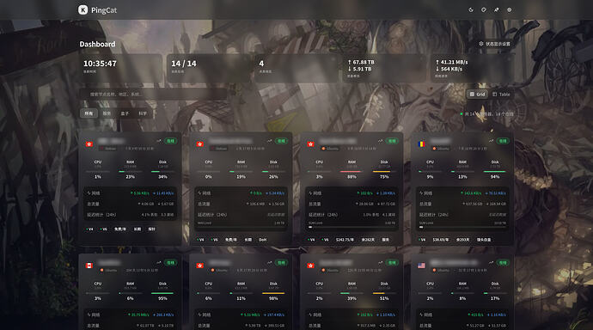Click the 免费/年 tag on the RAM 19% card
Viewport: 593px width, 330px height.
pos(231,240)
